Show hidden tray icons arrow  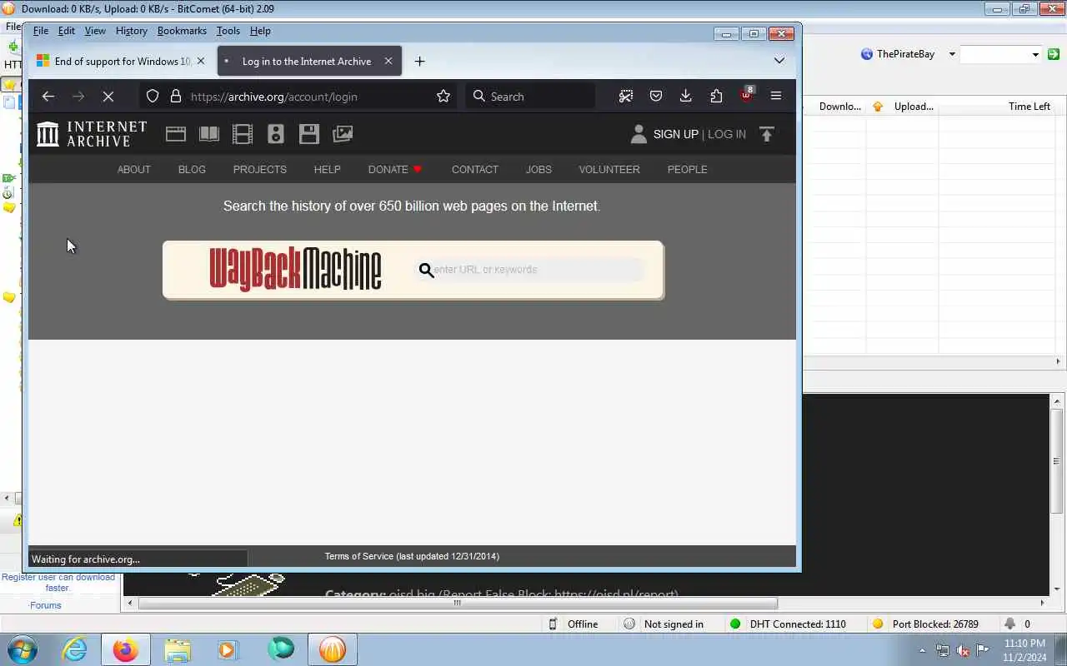tap(922, 650)
